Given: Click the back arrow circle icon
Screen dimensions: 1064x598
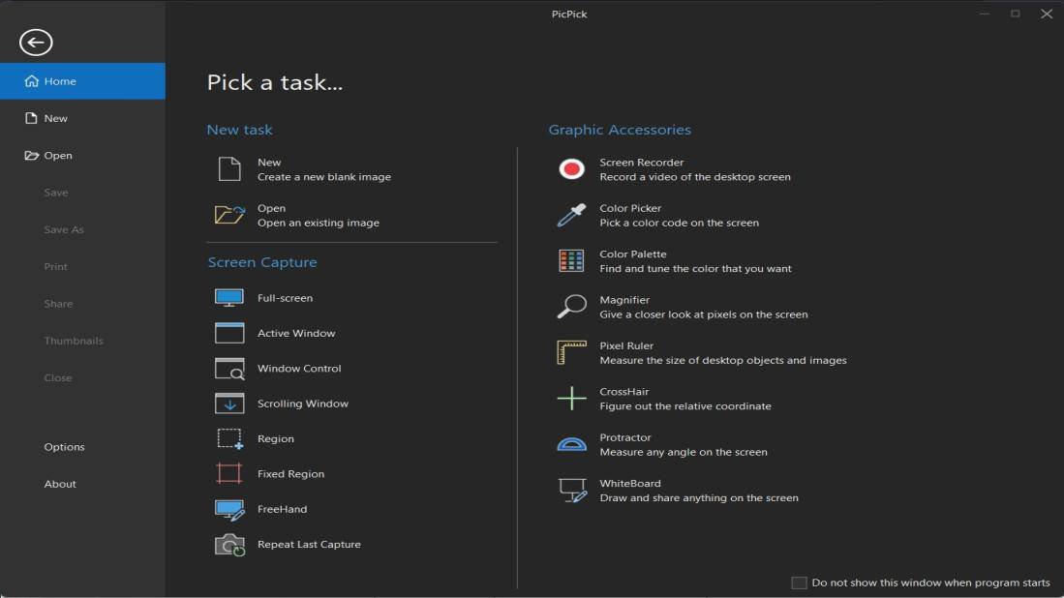Looking at the screenshot, I should [36, 43].
